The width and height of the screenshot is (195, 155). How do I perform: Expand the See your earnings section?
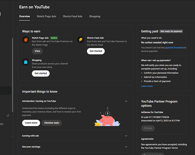tap(126, 147)
